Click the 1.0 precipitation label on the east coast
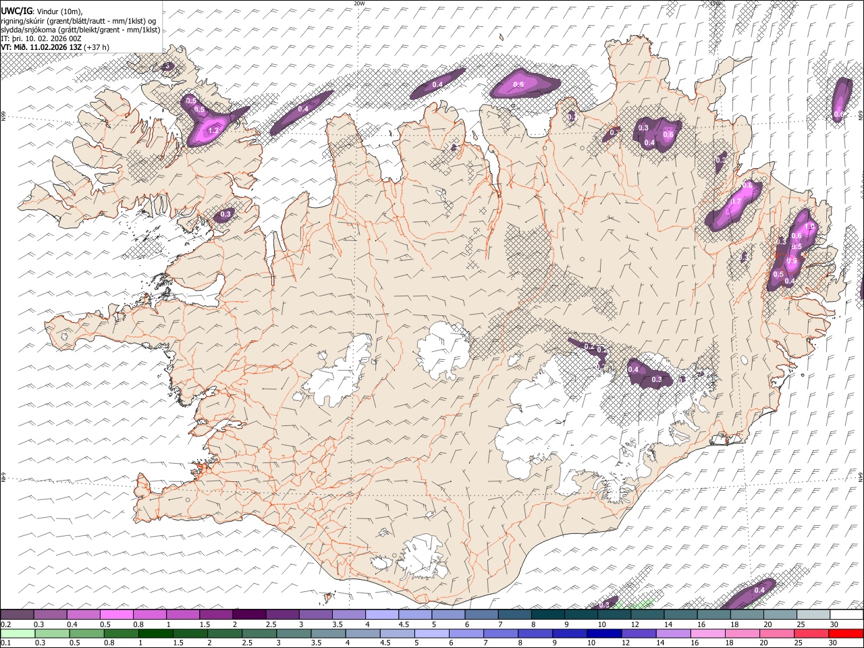Viewport: 864px width, 648px height. click(x=811, y=226)
